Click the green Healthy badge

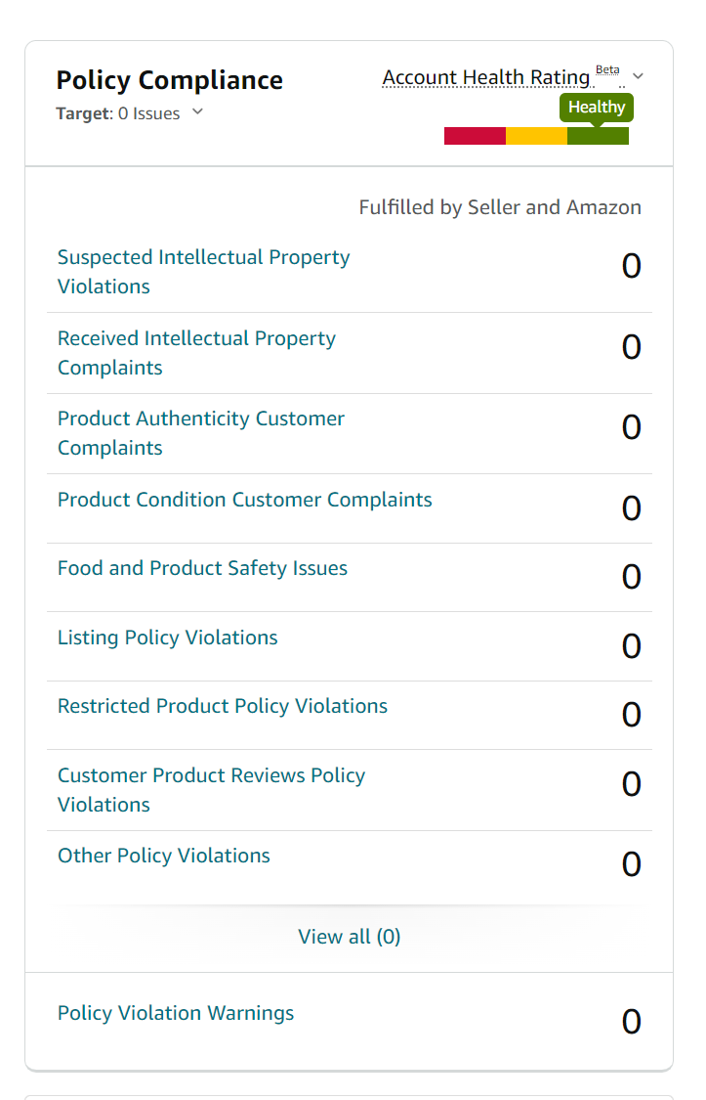[x=596, y=108]
